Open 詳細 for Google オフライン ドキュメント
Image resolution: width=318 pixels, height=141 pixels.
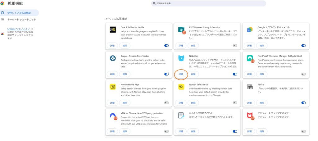click(x=249, y=46)
